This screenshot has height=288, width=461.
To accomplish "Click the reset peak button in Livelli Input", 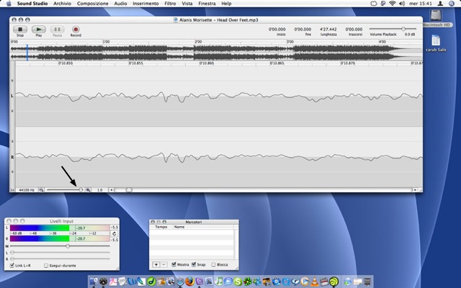I will point(114,233).
